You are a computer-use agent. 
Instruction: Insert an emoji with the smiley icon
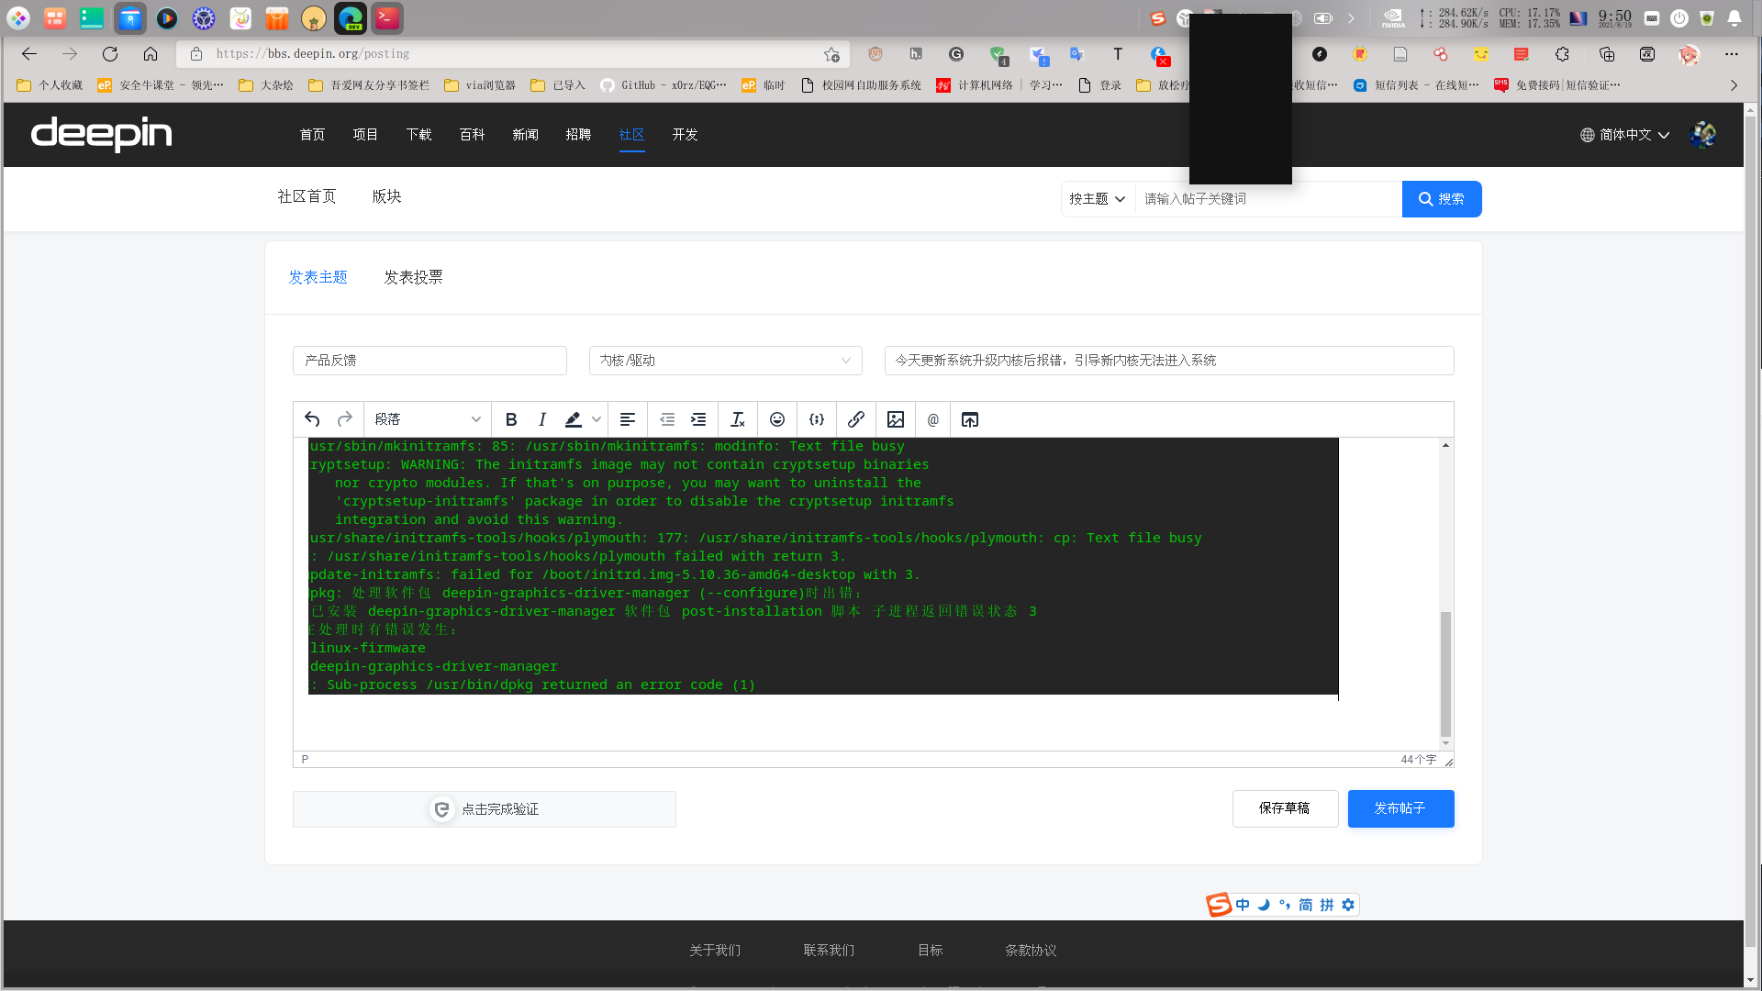(x=777, y=419)
